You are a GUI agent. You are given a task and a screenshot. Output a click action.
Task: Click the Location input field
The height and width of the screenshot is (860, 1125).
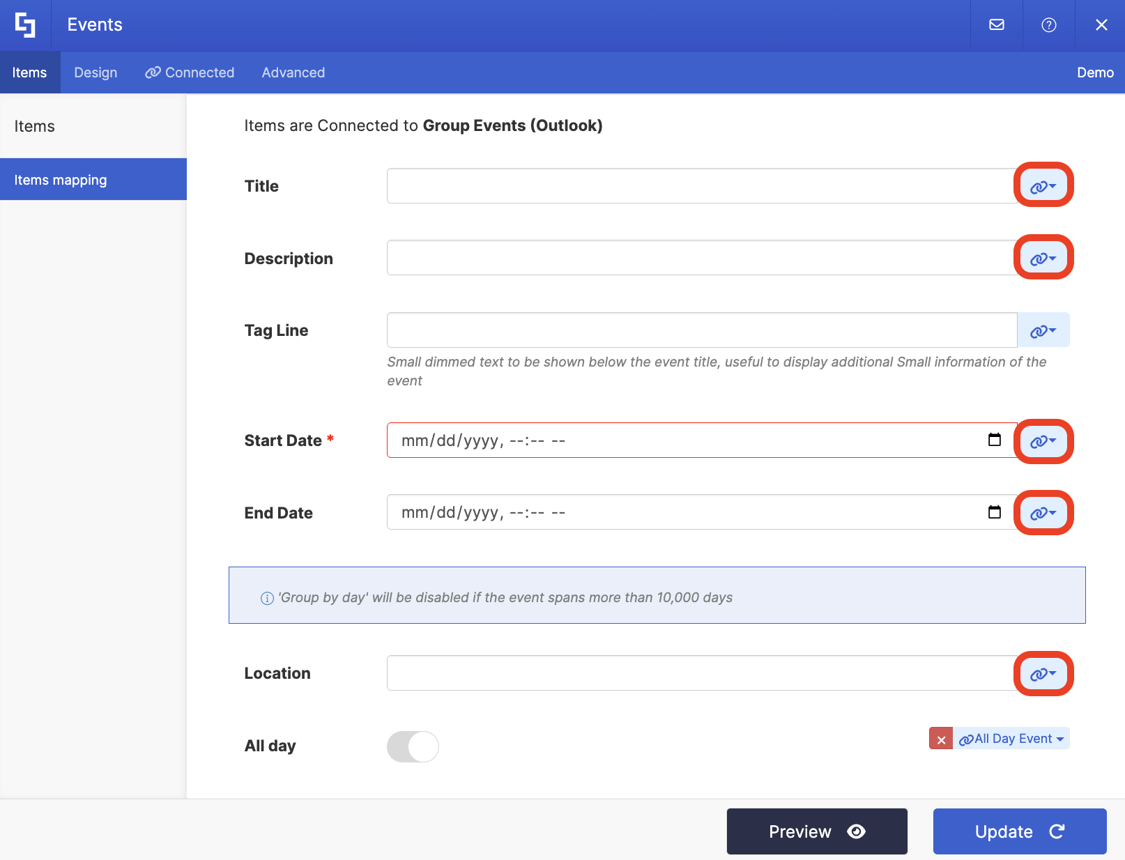click(702, 673)
